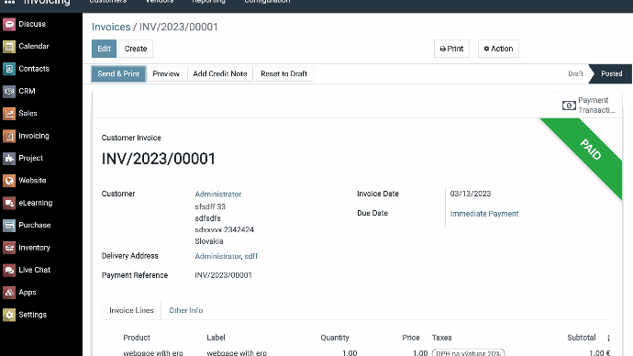The width and height of the screenshot is (633, 356).
Task: Open Invoicing app icon in sidebar
Action: (9, 136)
